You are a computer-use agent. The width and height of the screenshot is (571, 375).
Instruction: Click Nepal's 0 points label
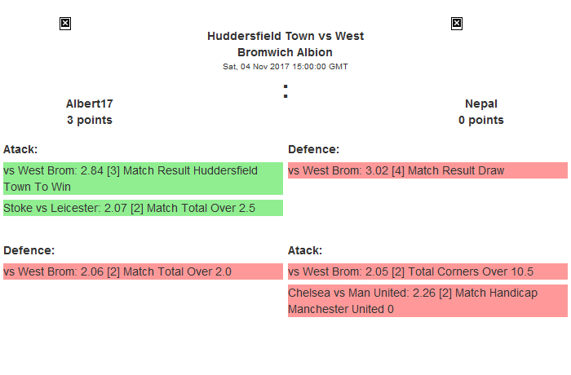pyautogui.click(x=480, y=120)
